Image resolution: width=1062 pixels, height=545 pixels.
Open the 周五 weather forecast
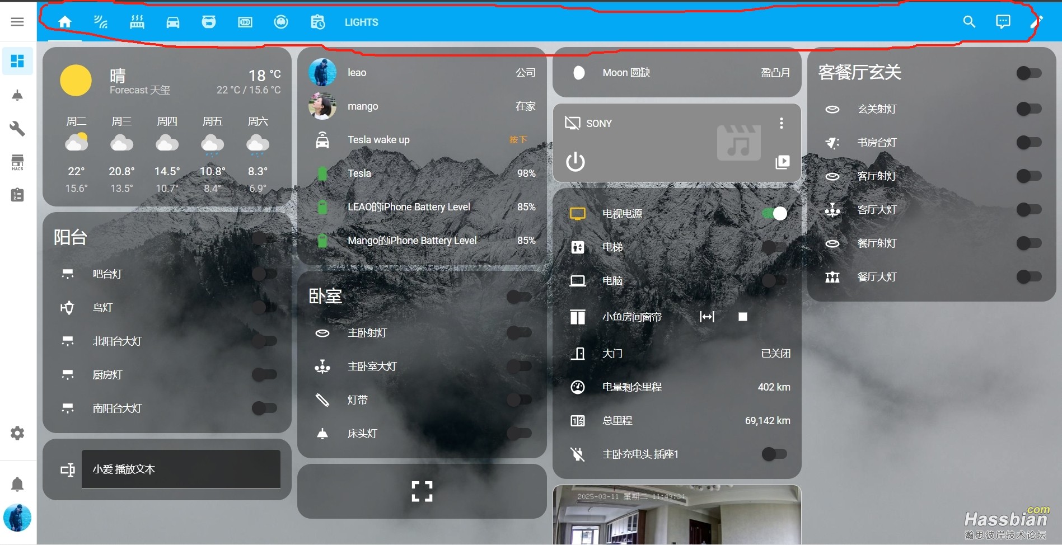click(x=212, y=154)
